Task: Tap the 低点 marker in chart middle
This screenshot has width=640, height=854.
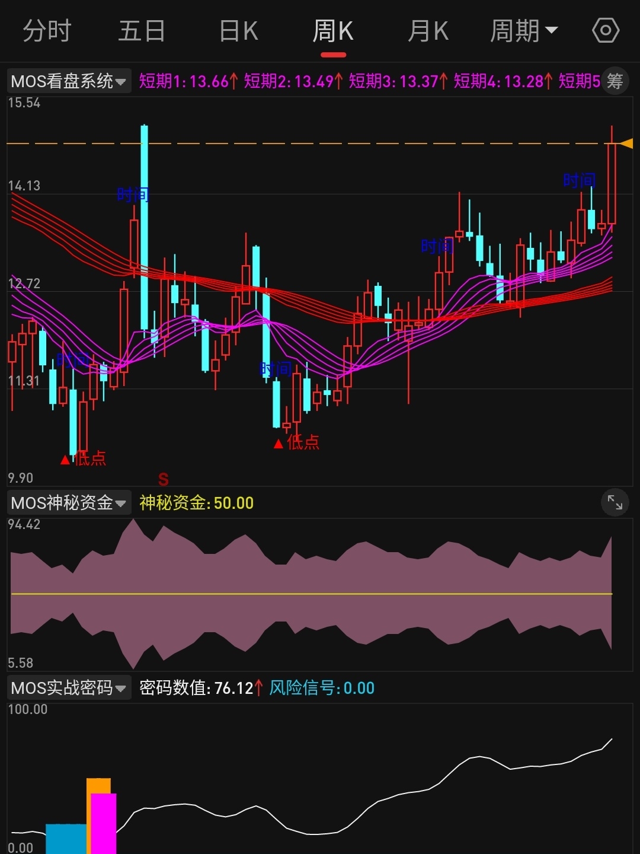Action: (297, 442)
